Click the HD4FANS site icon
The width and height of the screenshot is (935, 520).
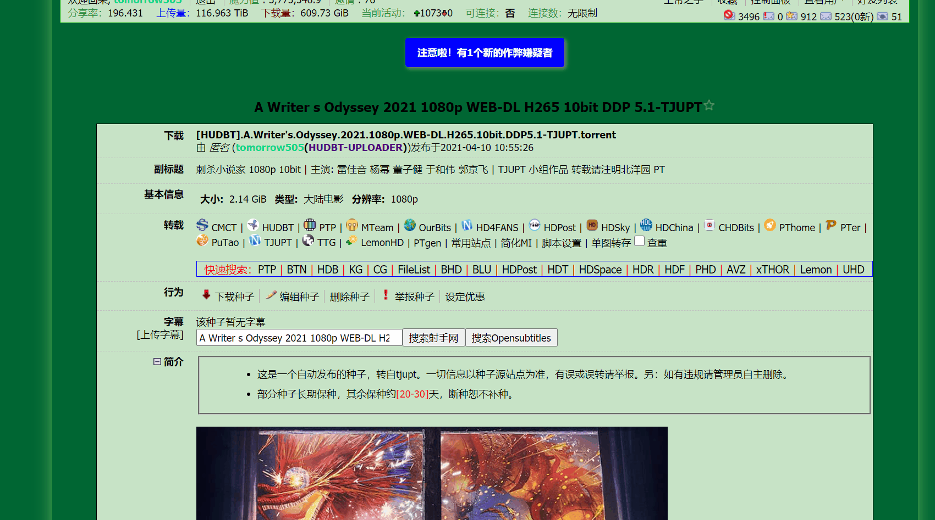click(467, 225)
